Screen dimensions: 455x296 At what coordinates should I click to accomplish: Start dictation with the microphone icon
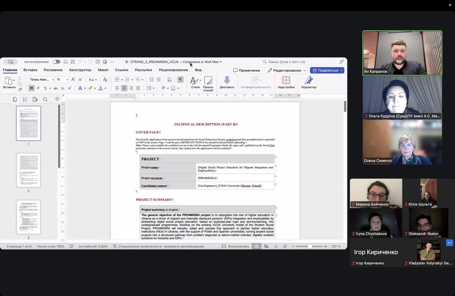point(227,82)
